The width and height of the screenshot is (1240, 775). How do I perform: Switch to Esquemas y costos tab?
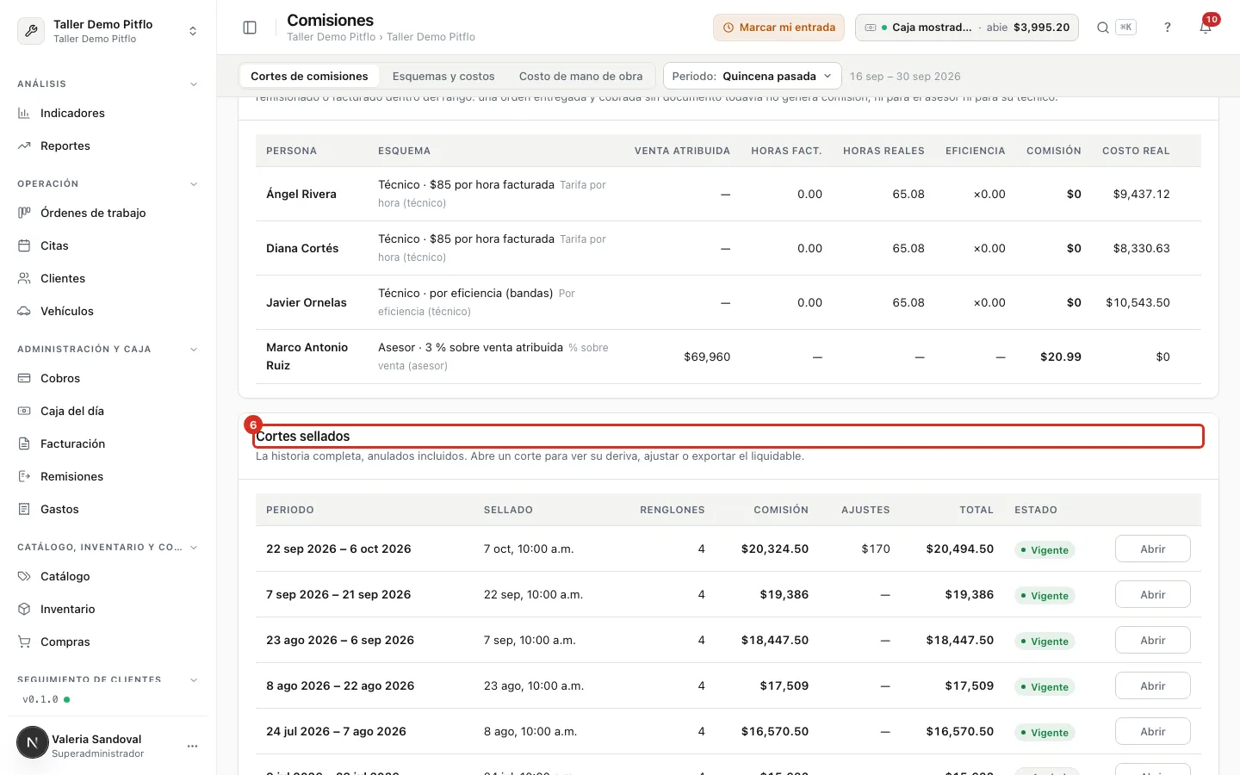443,76
